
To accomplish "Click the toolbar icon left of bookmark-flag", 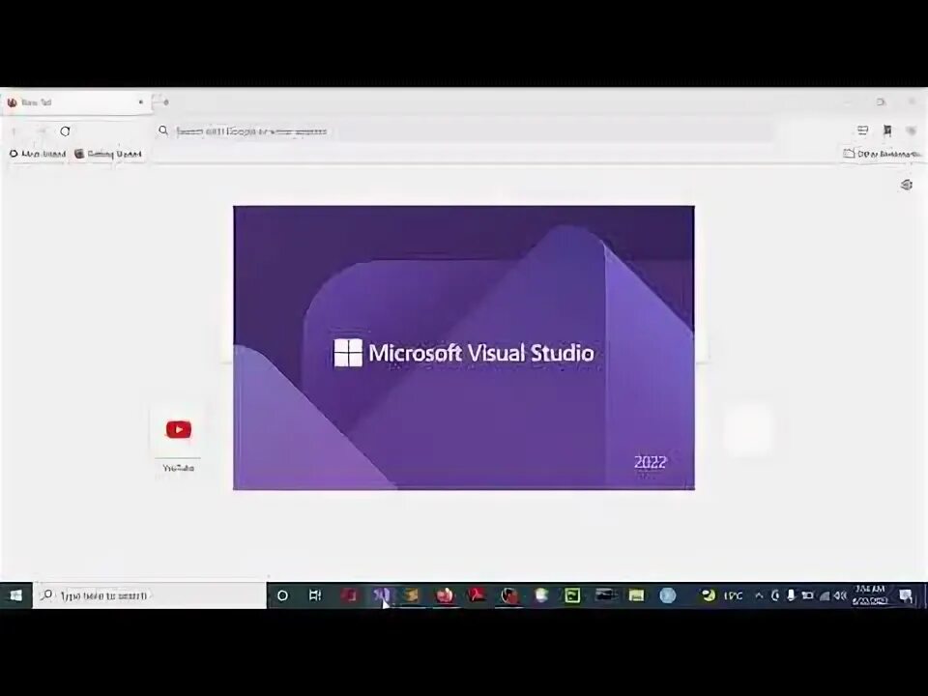I will [x=863, y=130].
